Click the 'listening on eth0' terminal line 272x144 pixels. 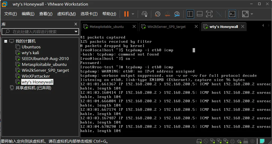[x=163, y=80]
